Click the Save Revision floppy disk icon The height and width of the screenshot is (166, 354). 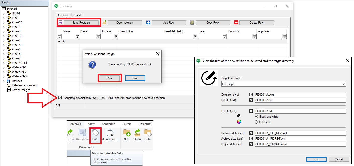tap(60, 22)
